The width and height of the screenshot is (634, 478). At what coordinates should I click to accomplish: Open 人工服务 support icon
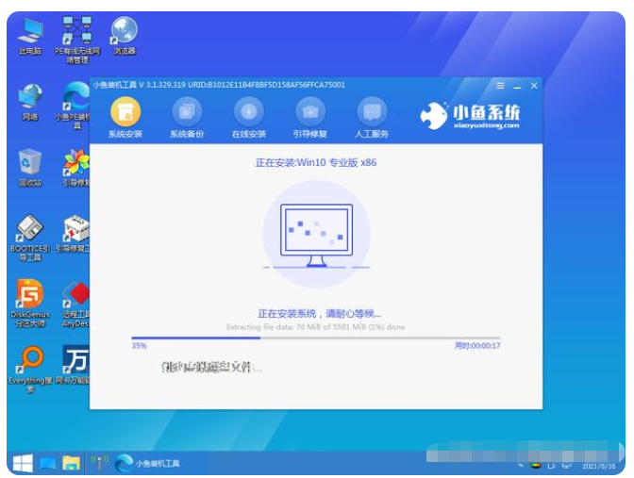[372, 112]
